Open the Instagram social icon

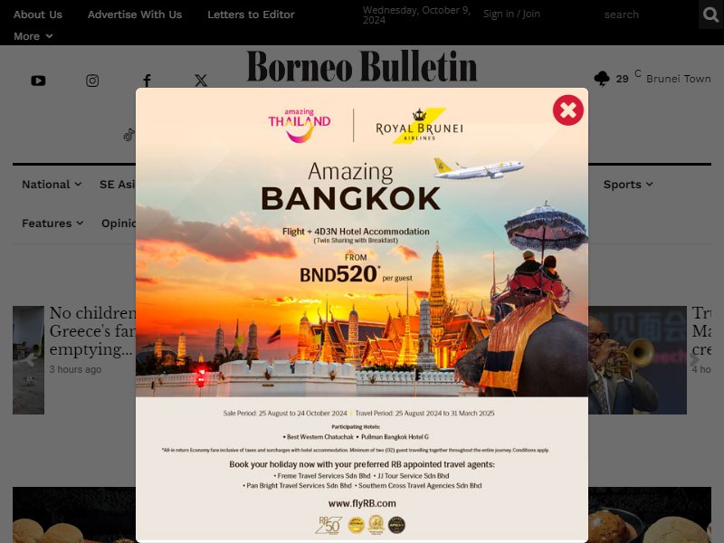click(92, 81)
